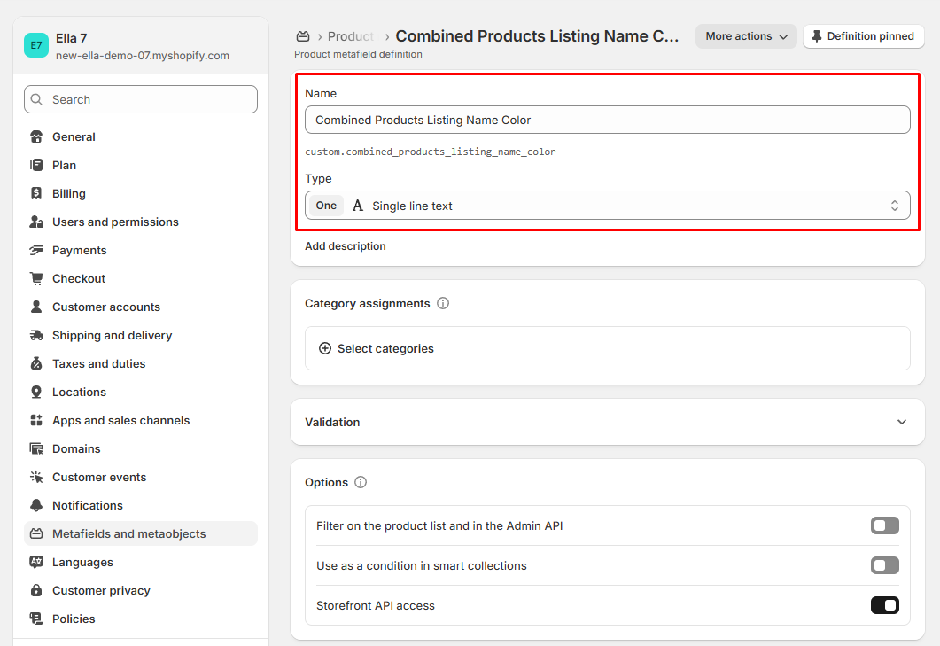The image size is (940, 646).
Task: Go to Customer privacy settings
Action: click(x=101, y=590)
